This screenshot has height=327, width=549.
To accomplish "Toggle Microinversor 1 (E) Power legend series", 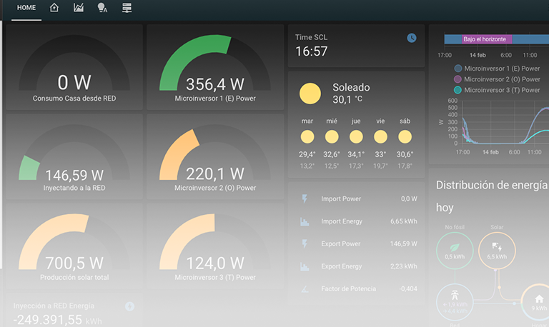I will pyautogui.click(x=498, y=69).
